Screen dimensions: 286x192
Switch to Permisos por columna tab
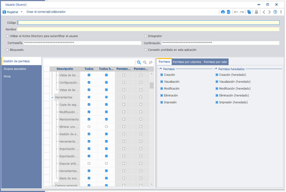coord(187,62)
